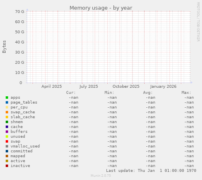The height and width of the screenshot is (180, 202).
Task: Click the lime unused legend swatch
Action: [x=7, y=137]
